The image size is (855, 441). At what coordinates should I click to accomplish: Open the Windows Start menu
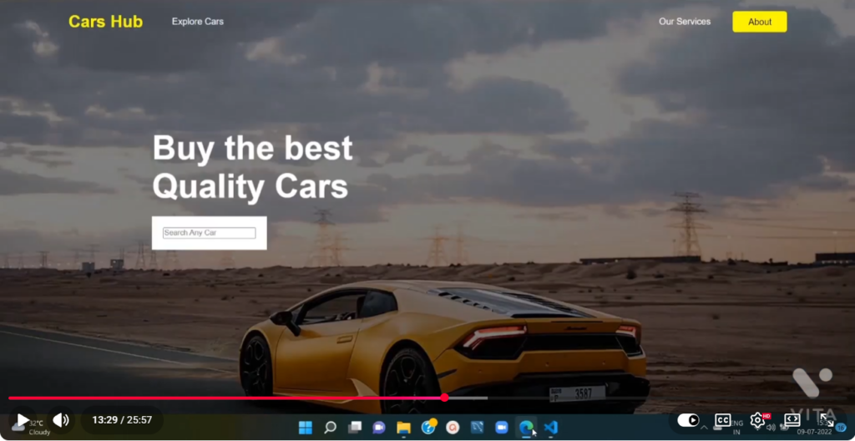(x=306, y=428)
